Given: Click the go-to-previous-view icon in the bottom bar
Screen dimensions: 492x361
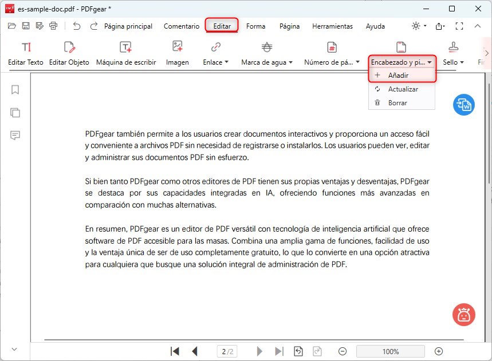Looking at the screenshot, I should pos(298,351).
